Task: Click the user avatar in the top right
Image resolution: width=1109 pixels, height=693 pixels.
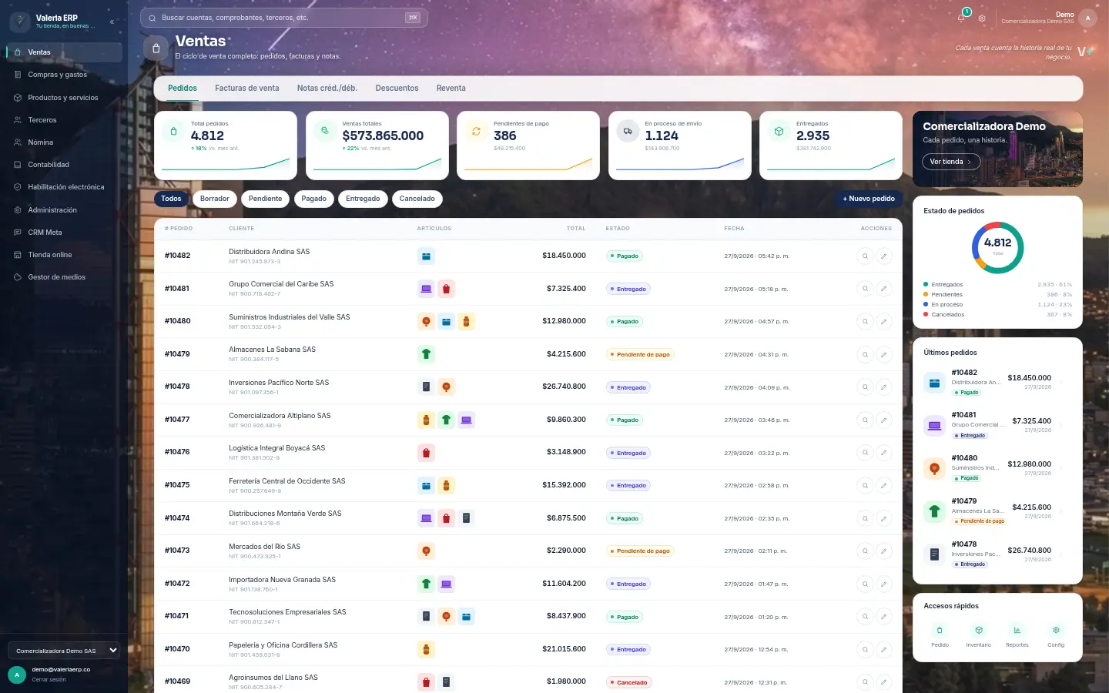Action: pyautogui.click(x=1087, y=18)
